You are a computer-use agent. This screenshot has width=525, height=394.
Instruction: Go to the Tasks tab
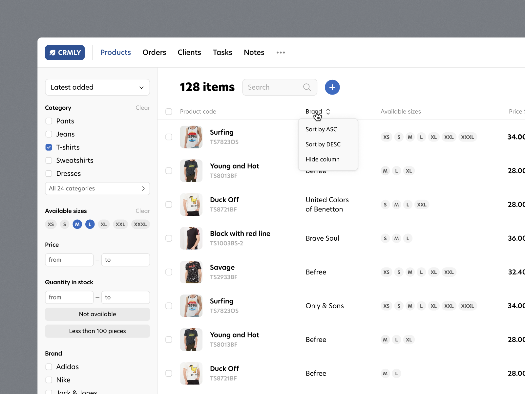tap(222, 53)
